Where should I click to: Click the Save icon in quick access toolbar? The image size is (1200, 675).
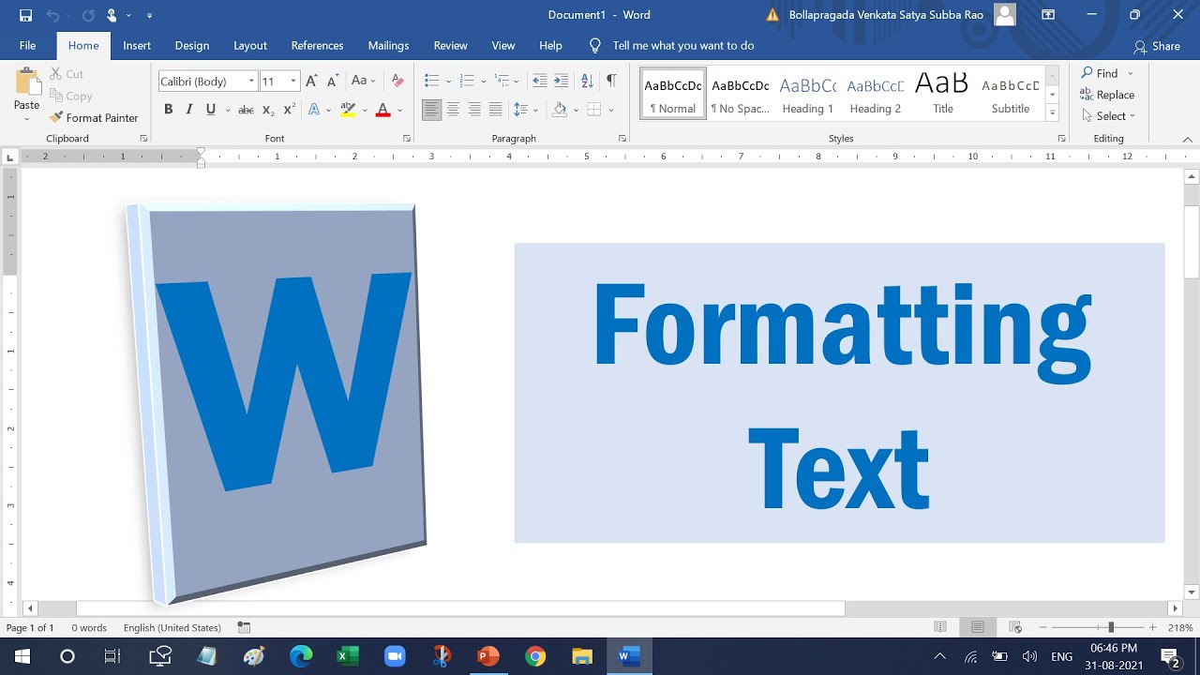point(25,15)
